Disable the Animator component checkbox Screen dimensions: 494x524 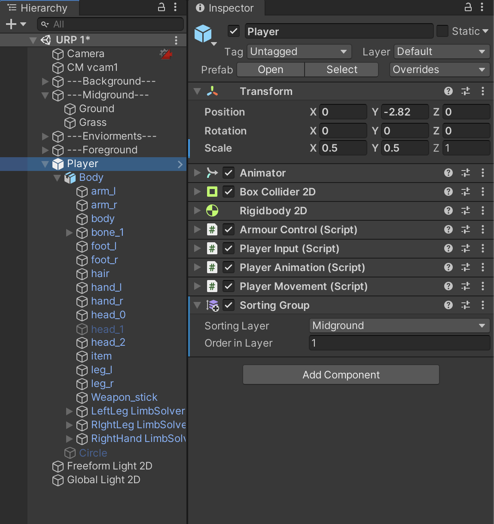coord(229,173)
